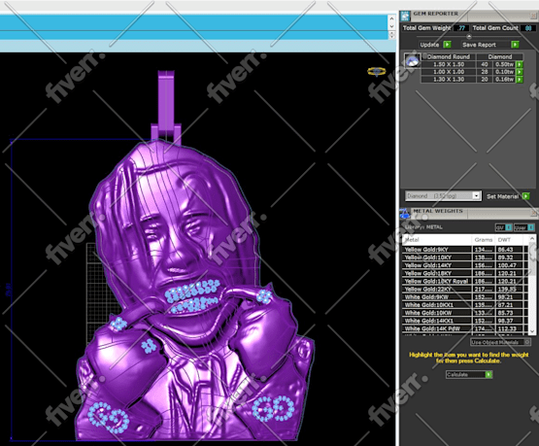The width and height of the screenshot is (539, 446).
Task: Select Yellow Gold:14KY row
Action: pyautogui.click(x=465, y=265)
